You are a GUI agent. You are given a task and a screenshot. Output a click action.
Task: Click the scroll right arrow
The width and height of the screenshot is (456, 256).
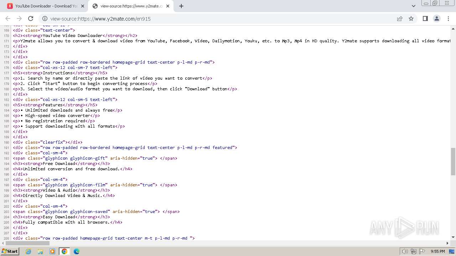pos(448,243)
